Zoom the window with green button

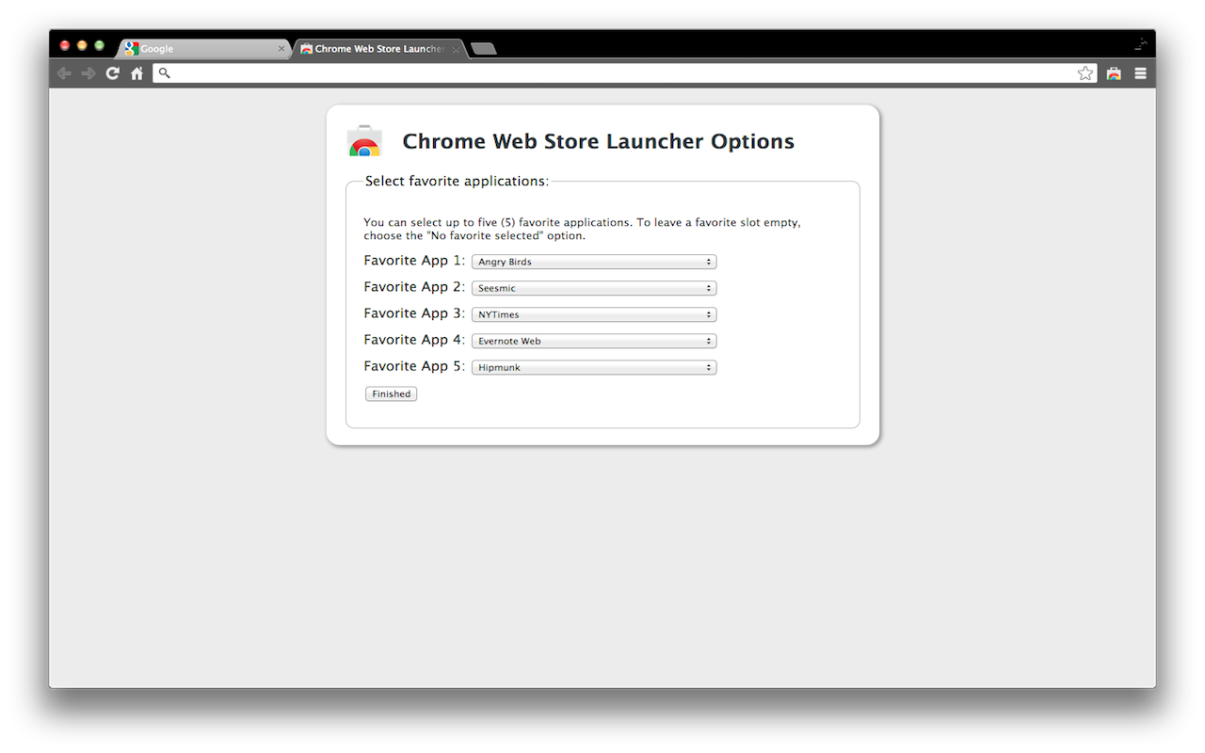click(99, 45)
